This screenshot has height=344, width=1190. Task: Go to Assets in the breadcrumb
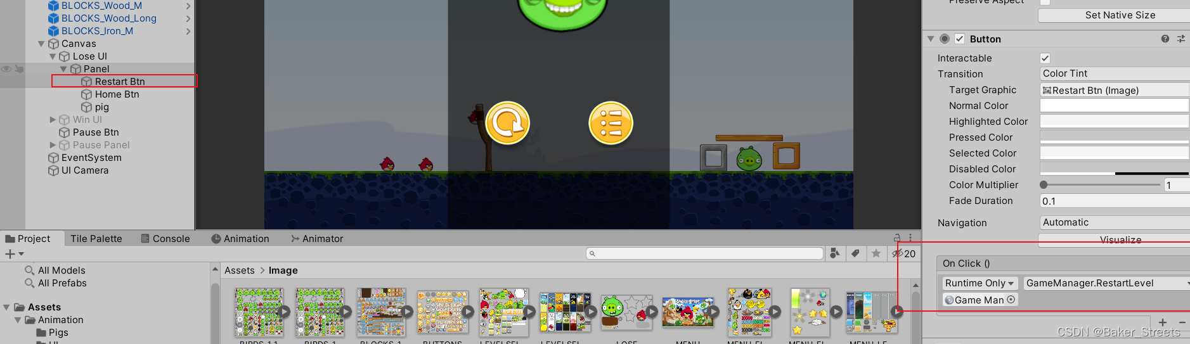[x=240, y=271]
